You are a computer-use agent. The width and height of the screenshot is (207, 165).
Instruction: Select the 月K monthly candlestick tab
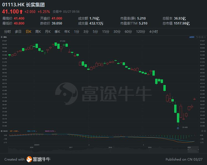(x=48, y=32)
